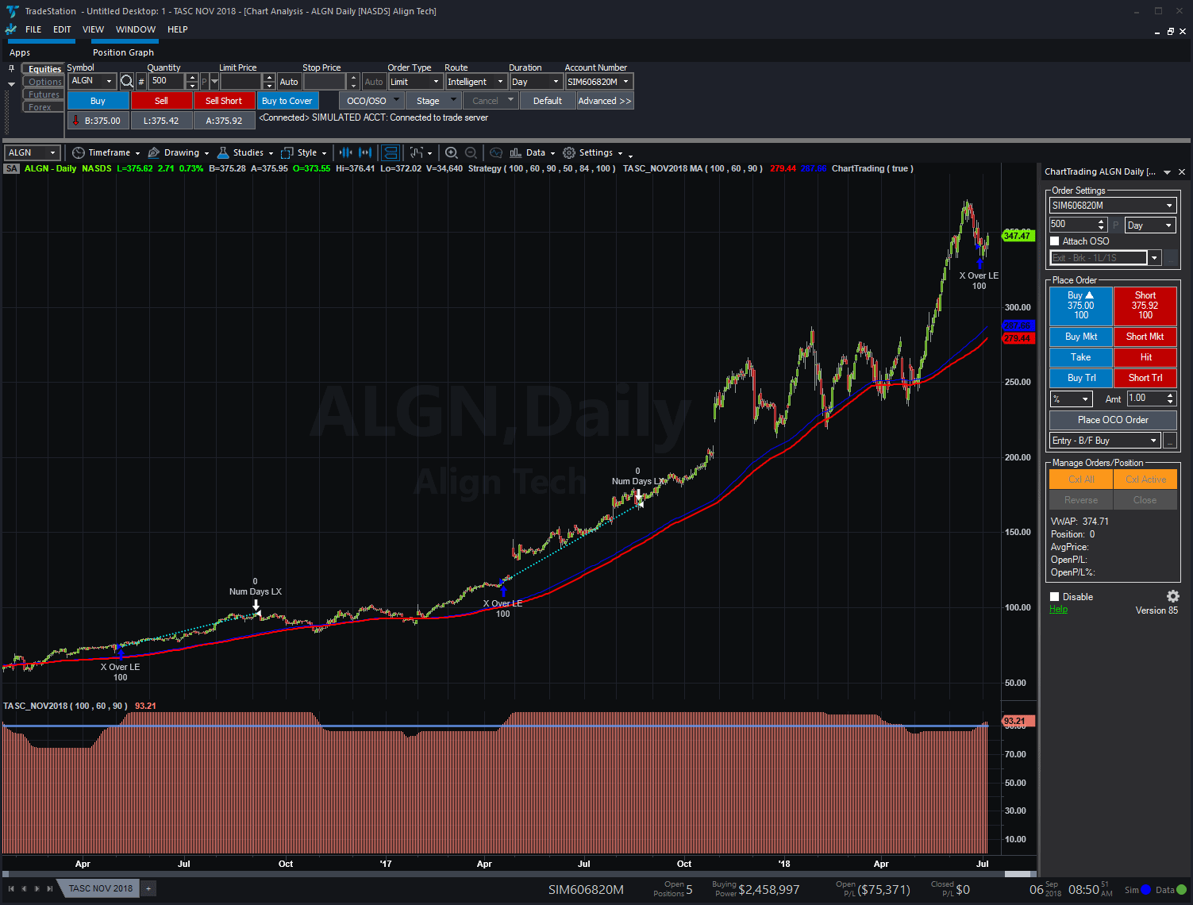Switch to the Options order tab

(x=44, y=82)
